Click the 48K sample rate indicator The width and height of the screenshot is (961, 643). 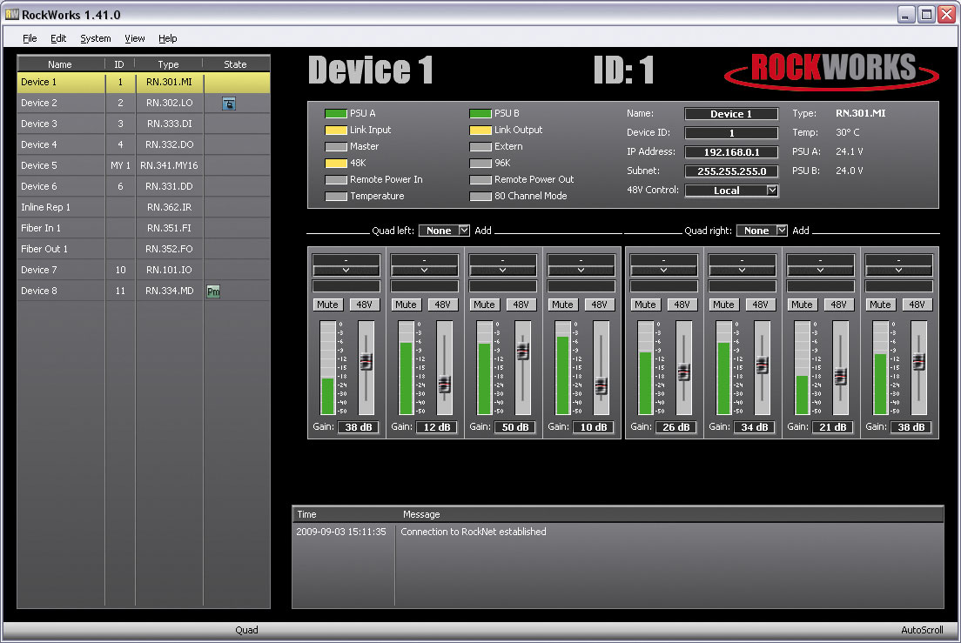(x=336, y=163)
